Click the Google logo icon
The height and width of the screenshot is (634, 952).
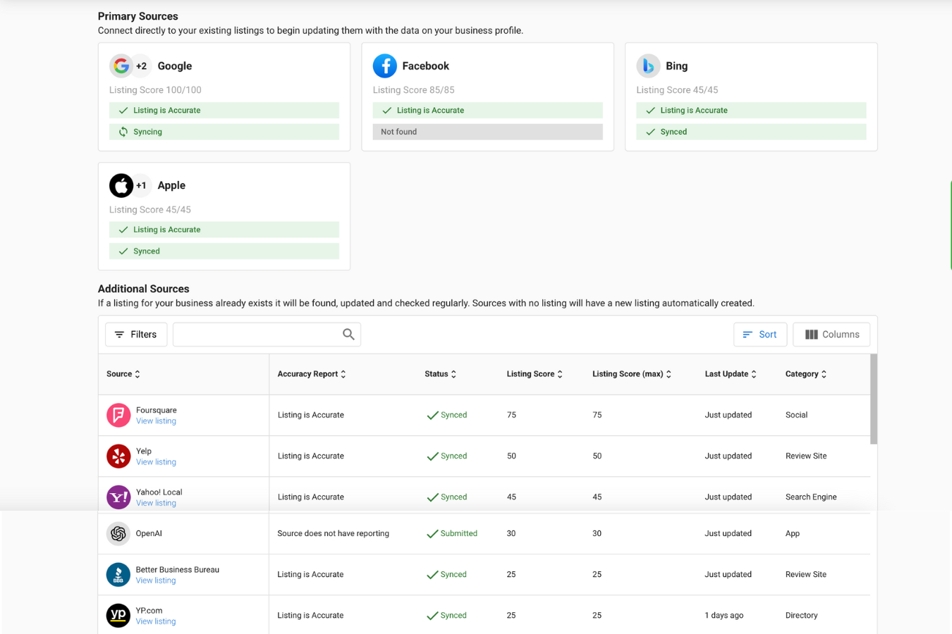click(121, 66)
